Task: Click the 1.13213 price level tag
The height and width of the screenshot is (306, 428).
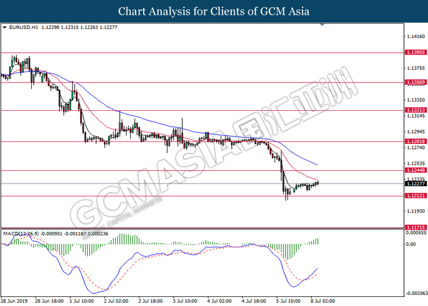Action: click(414, 111)
